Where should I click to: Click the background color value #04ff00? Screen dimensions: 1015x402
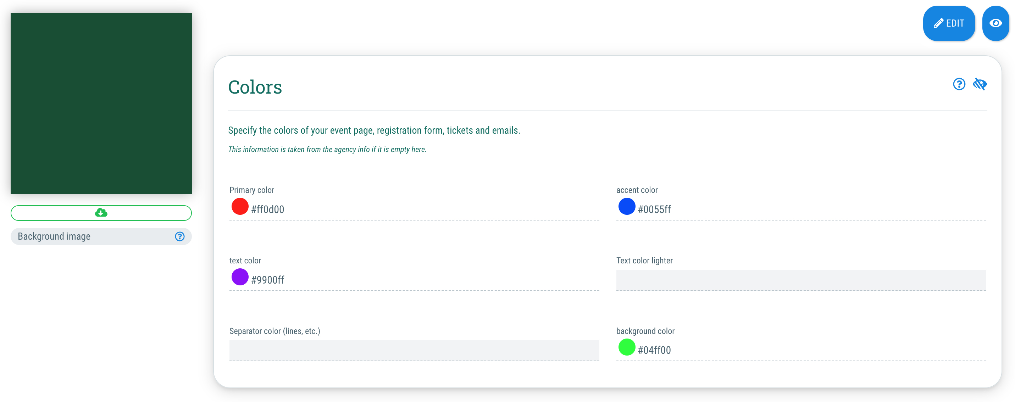click(x=654, y=350)
